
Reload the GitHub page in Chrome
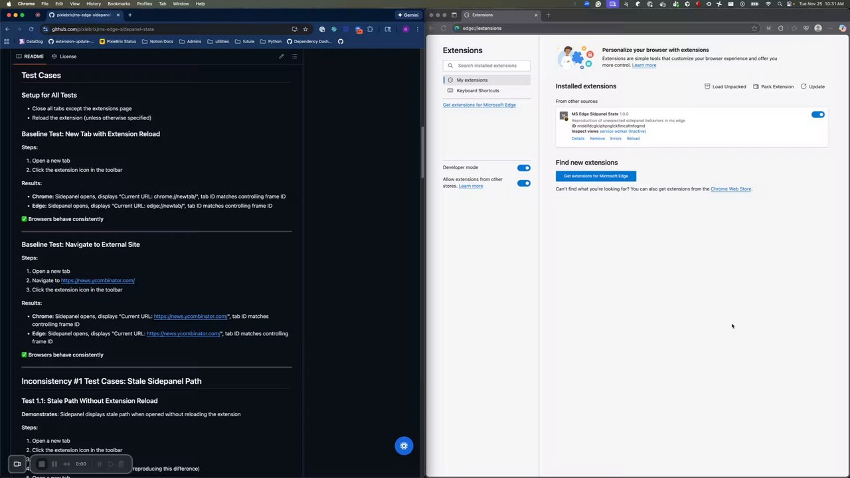pos(31,29)
